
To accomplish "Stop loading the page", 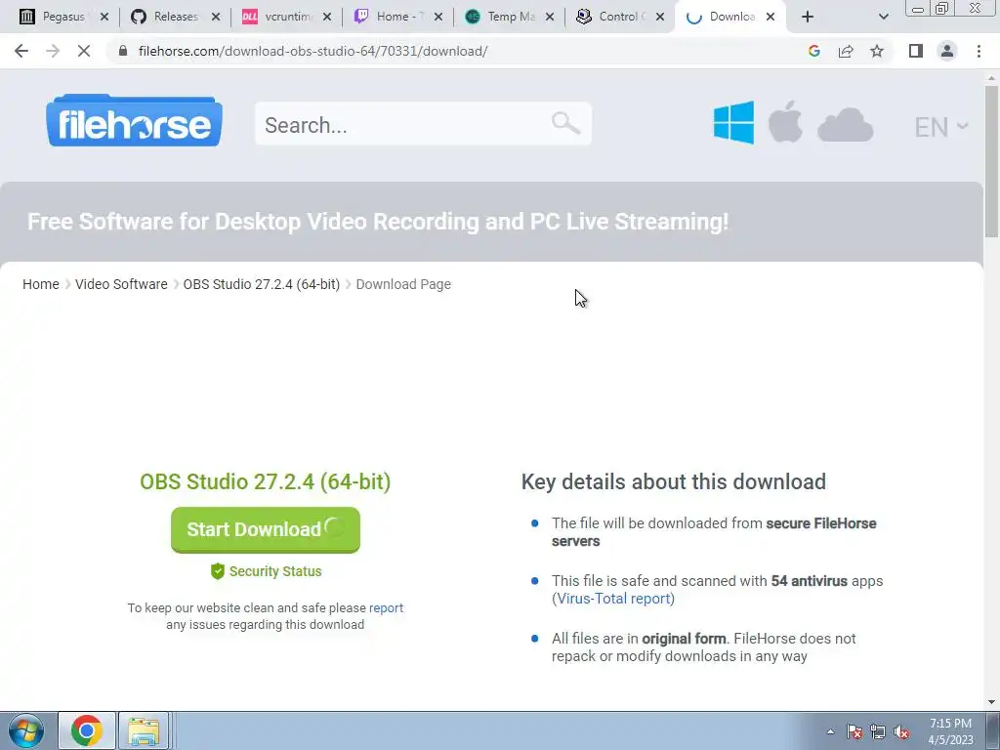I will pos(84,51).
